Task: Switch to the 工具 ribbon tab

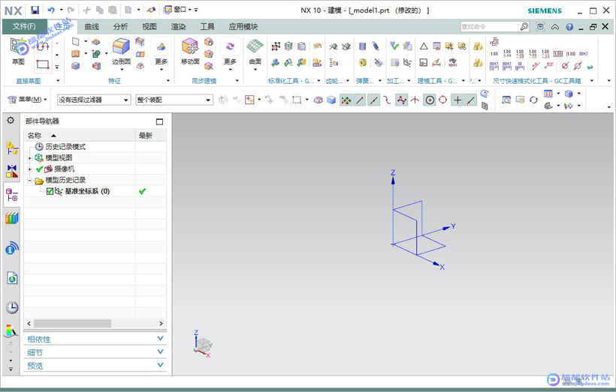Action: tap(207, 27)
